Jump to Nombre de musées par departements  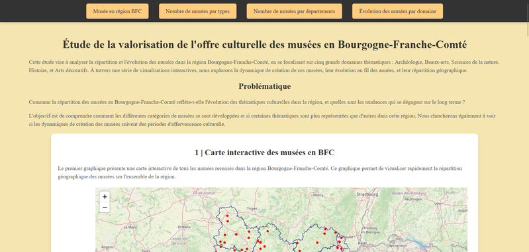294,11
